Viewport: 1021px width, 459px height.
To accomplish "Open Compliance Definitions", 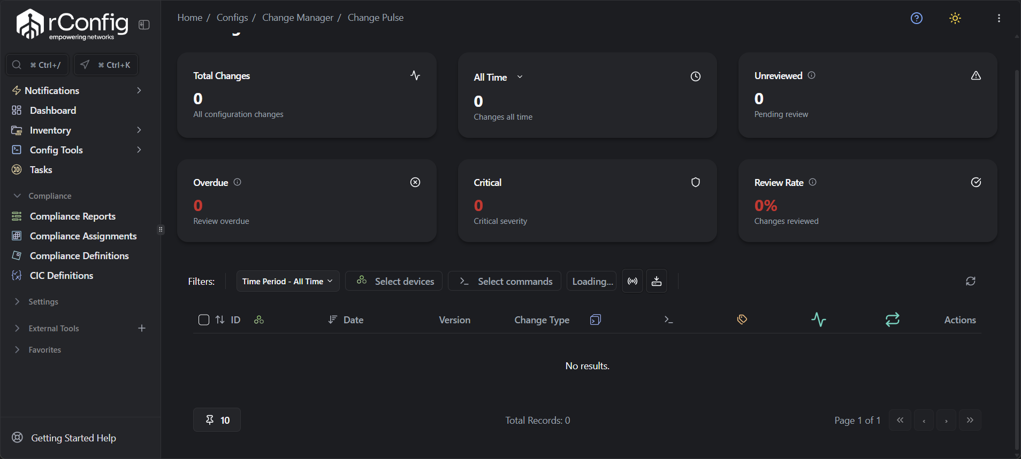I will coord(79,255).
